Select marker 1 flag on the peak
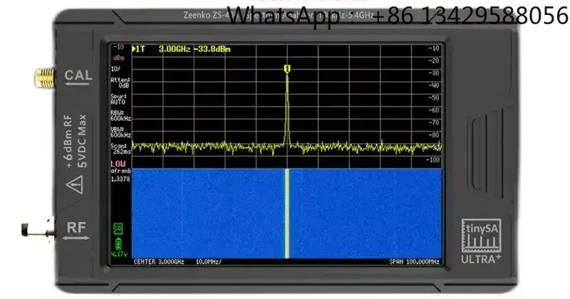This screenshot has width=570, height=299. tap(287, 68)
